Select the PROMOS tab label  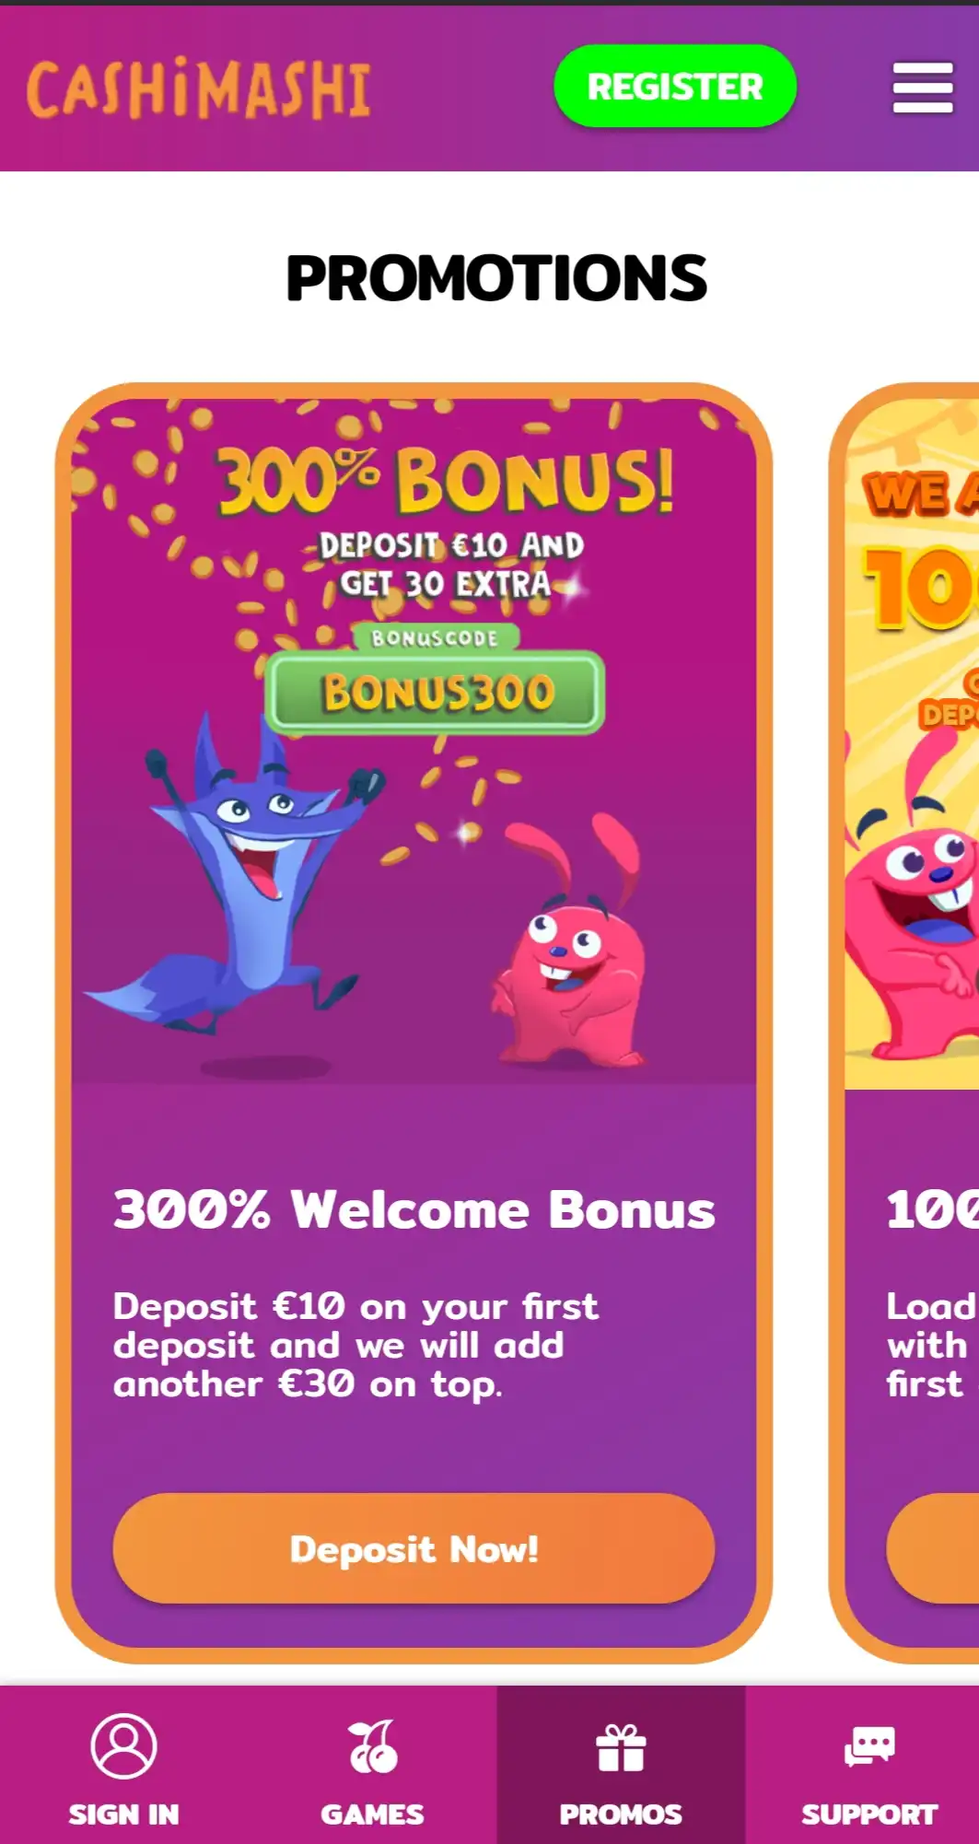(621, 1815)
